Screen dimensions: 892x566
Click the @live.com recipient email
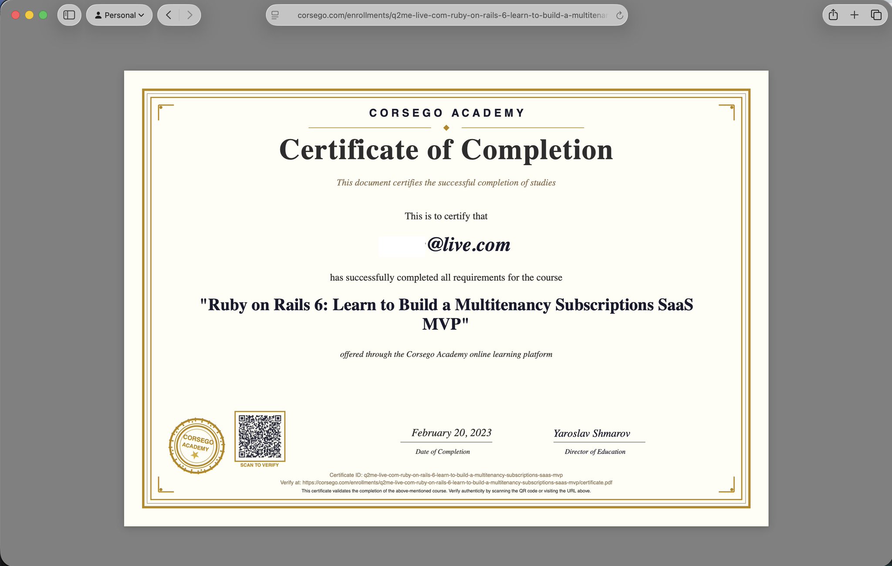[468, 245]
